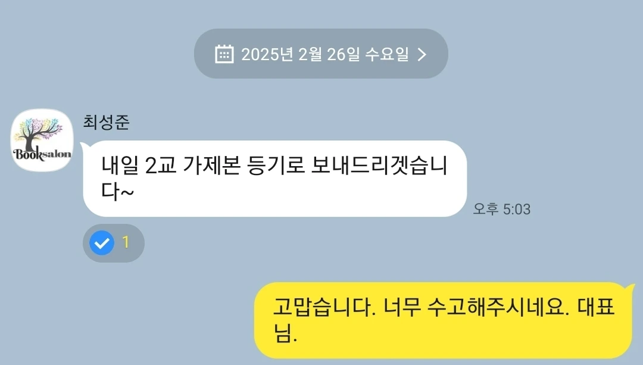Click the Booksalon wordmark in the avatar
This screenshot has height=365, width=643.
point(42,154)
